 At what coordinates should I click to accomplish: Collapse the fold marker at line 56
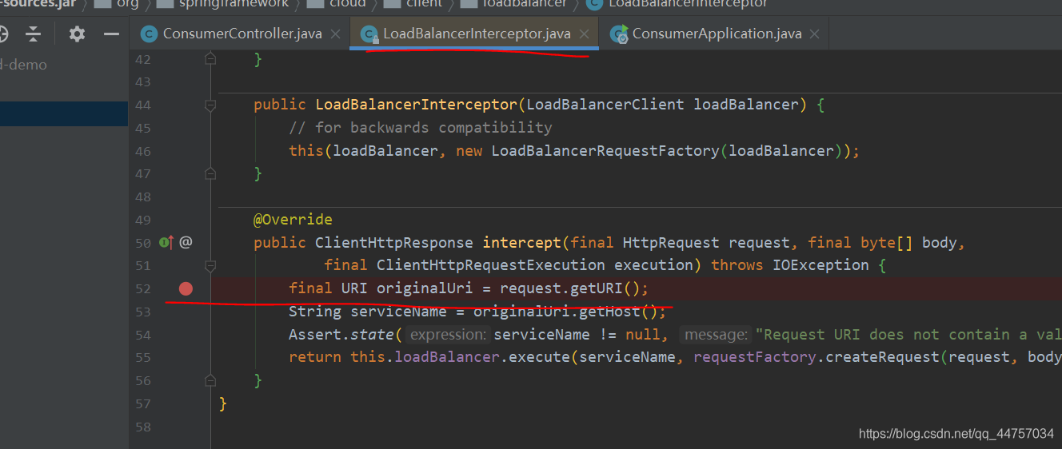point(210,380)
